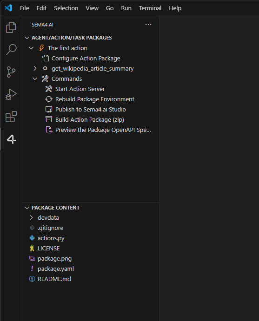The height and width of the screenshot is (321, 259).
Task: Click the archive icon for Build Action Package
Action: point(49,119)
